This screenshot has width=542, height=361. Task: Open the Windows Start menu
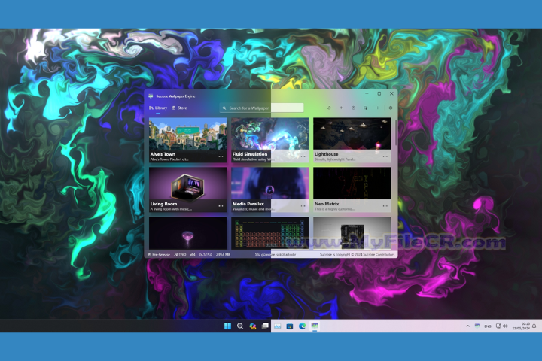click(227, 326)
